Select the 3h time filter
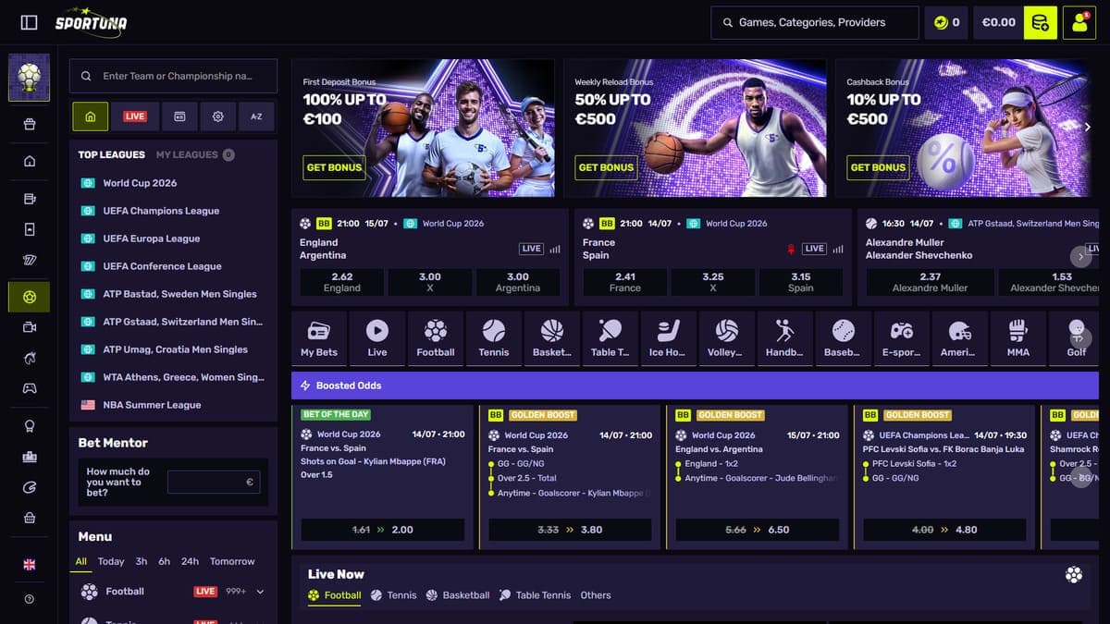The image size is (1110, 624). 142,561
